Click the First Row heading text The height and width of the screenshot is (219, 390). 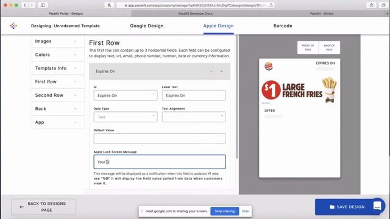click(104, 43)
